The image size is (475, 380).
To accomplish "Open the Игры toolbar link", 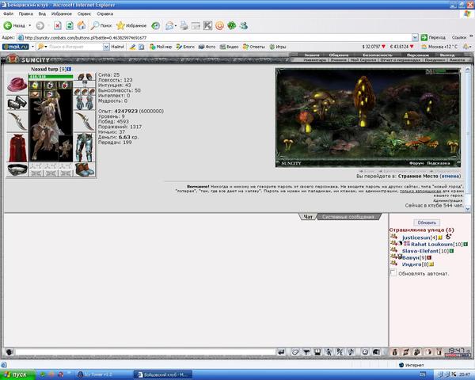I will point(278,47).
